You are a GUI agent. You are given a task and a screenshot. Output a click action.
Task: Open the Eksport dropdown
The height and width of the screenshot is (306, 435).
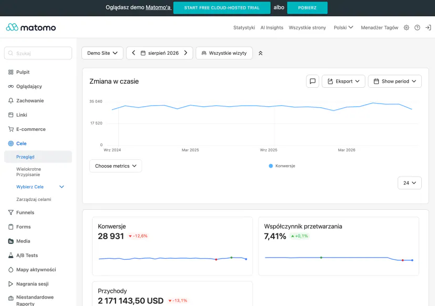point(344,81)
